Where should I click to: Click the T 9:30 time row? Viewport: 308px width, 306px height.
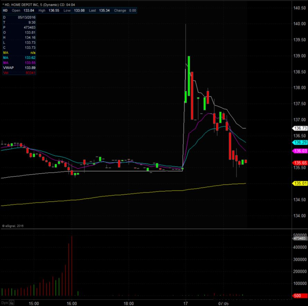pyautogui.click(x=19, y=22)
